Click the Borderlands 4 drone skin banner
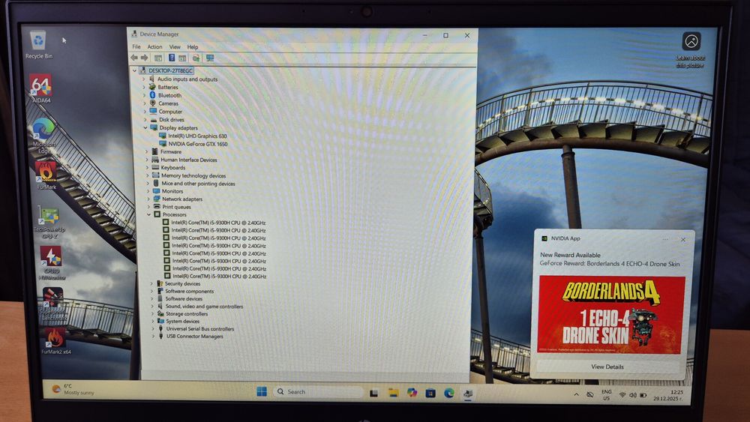 point(610,315)
